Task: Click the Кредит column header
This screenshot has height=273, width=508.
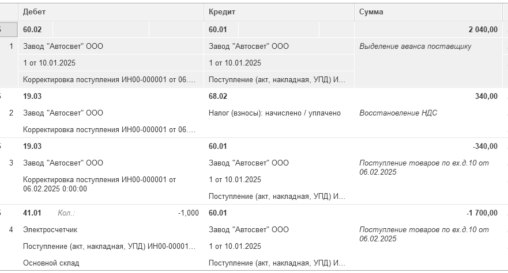Action: pyautogui.click(x=279, y=12)
